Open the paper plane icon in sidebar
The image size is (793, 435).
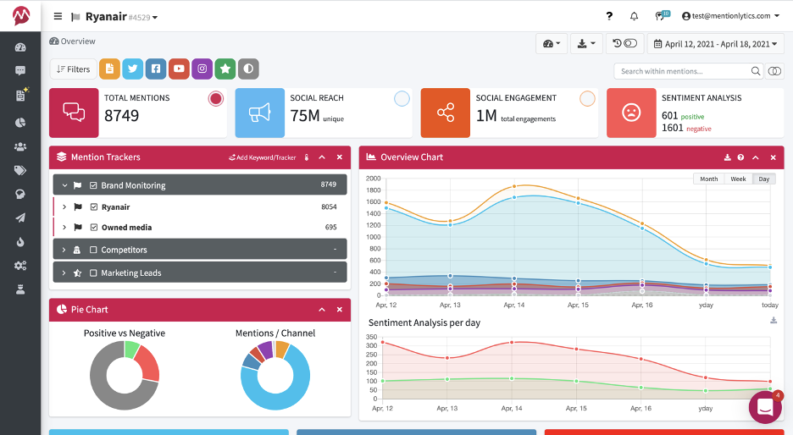[20, 217]
